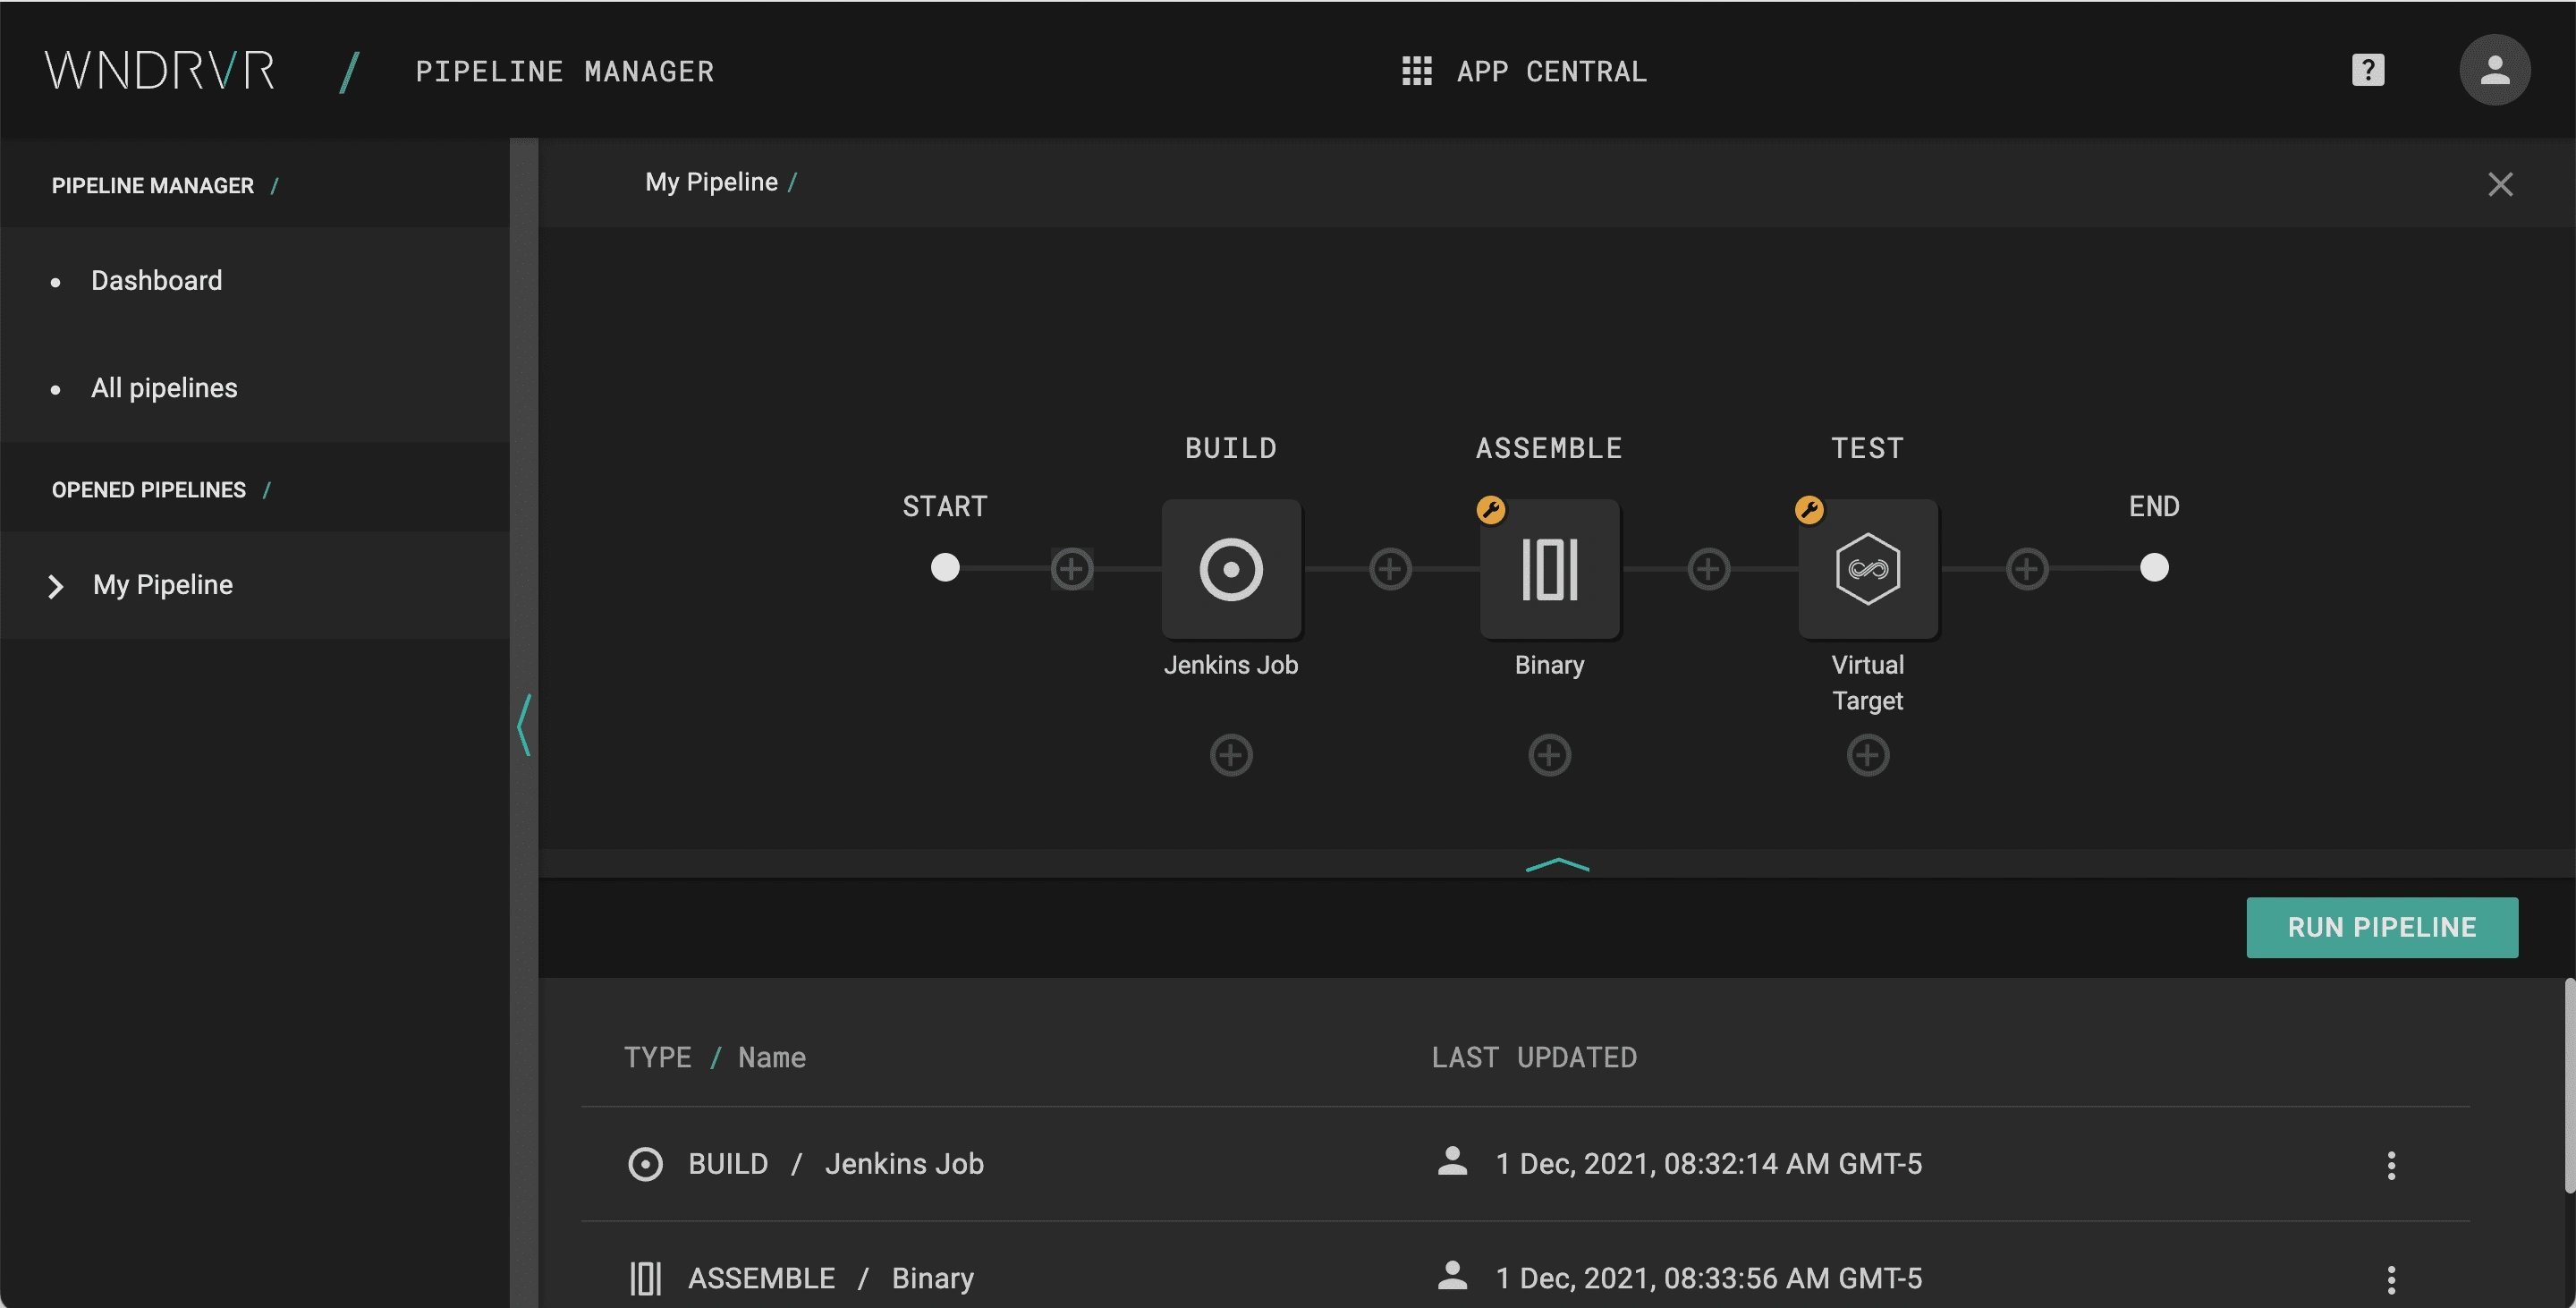Click the Pipeline Manager sidebar header
2576x1308 pixels.
coord(152,186)
